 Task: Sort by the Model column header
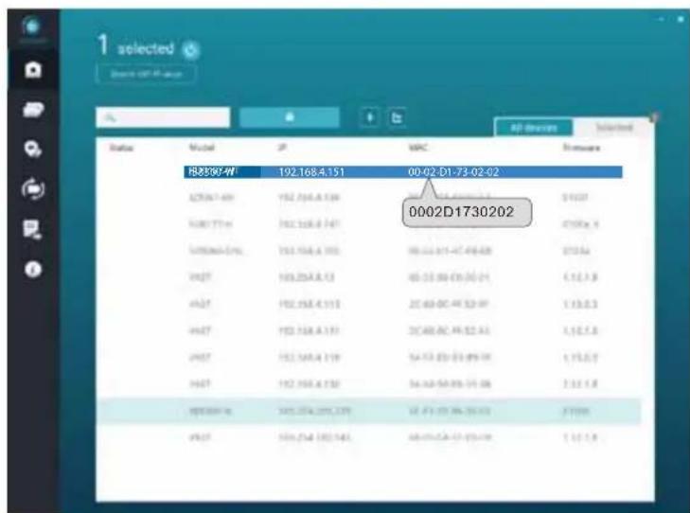pos(202,148)
